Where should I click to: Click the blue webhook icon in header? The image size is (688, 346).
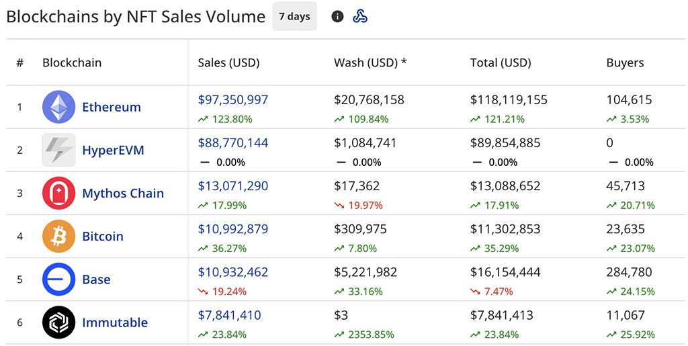[x=360, y=16]
